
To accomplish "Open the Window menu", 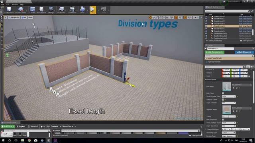I will click(15, 4).
